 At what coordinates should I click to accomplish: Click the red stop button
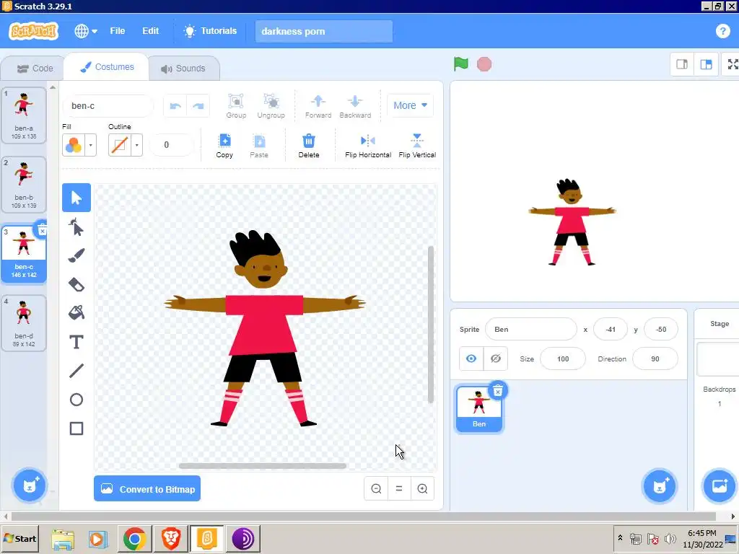[x=484, y=64]
